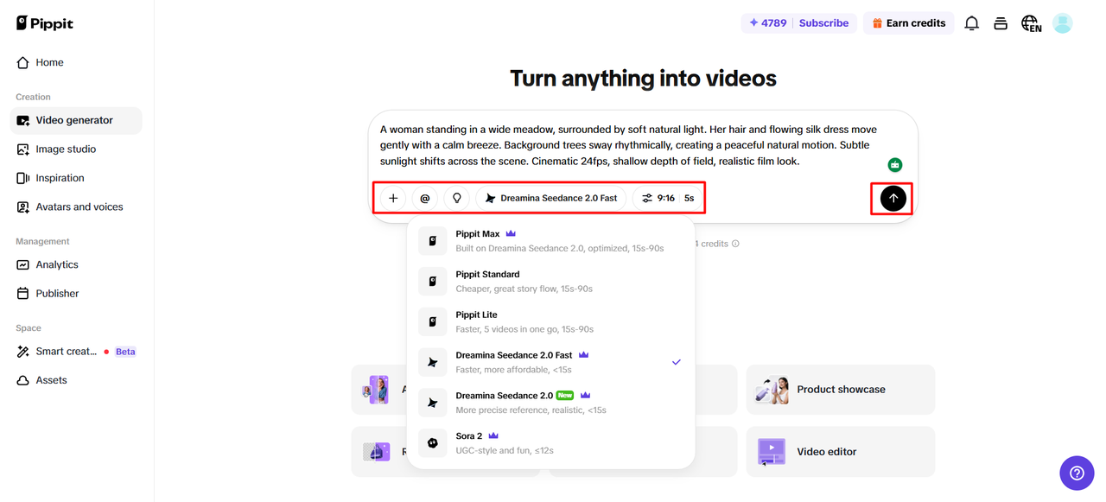Select the Pippit Max model
The image size is (1106, 502).
551,241
